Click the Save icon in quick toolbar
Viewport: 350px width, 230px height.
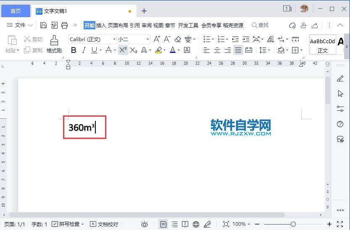coord(43,25)
